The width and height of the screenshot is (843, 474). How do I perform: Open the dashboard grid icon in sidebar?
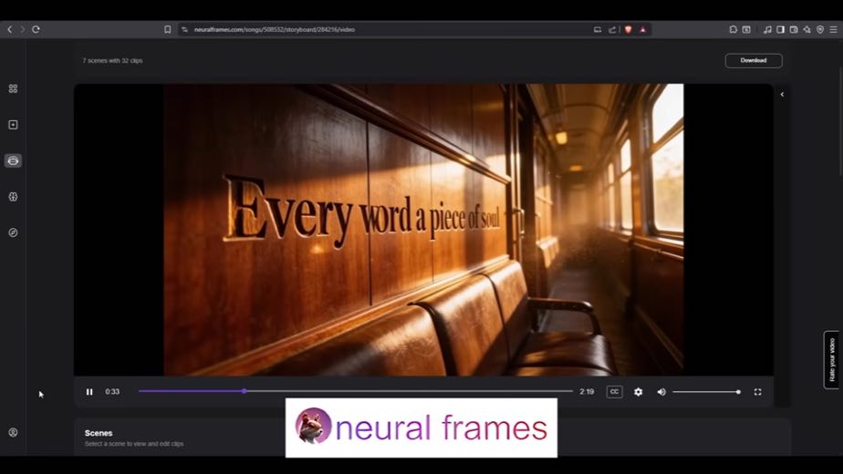point(13,88)
